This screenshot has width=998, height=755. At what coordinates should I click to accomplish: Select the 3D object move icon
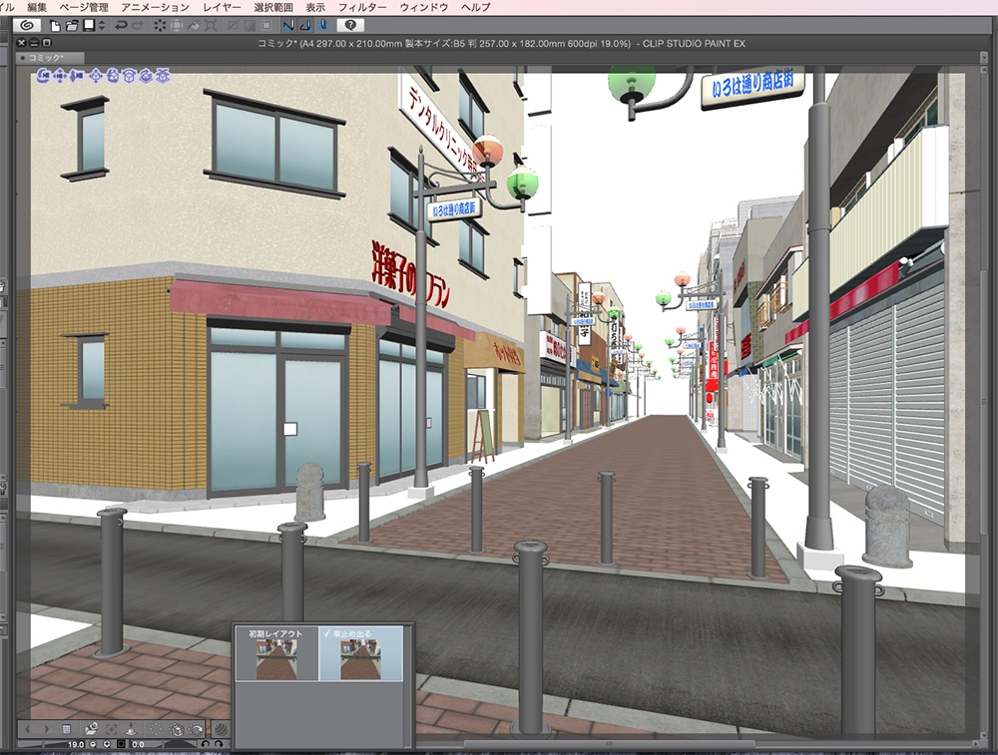(x=96, y=74)
